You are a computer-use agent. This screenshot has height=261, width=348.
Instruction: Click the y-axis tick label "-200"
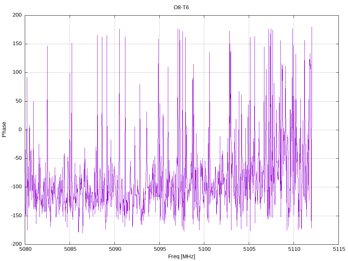16,244
